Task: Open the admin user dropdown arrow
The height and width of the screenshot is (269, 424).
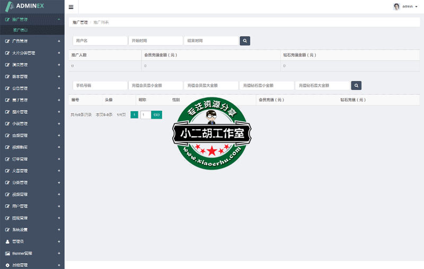Action: [x=416, y=7]
